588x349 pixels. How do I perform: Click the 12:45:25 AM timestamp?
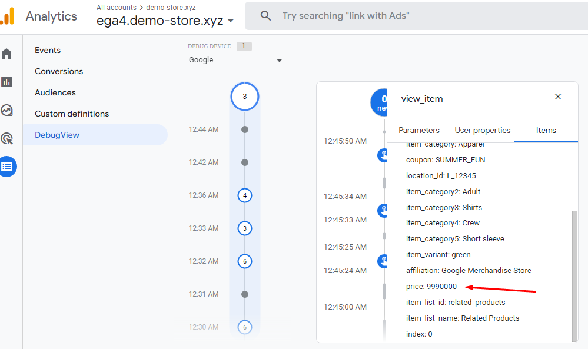click(x=345, y=247)
